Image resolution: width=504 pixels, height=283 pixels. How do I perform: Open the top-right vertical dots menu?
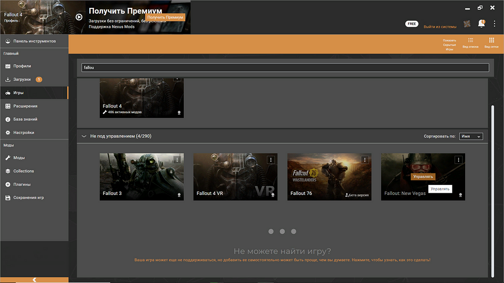click(x=494, y=24)
